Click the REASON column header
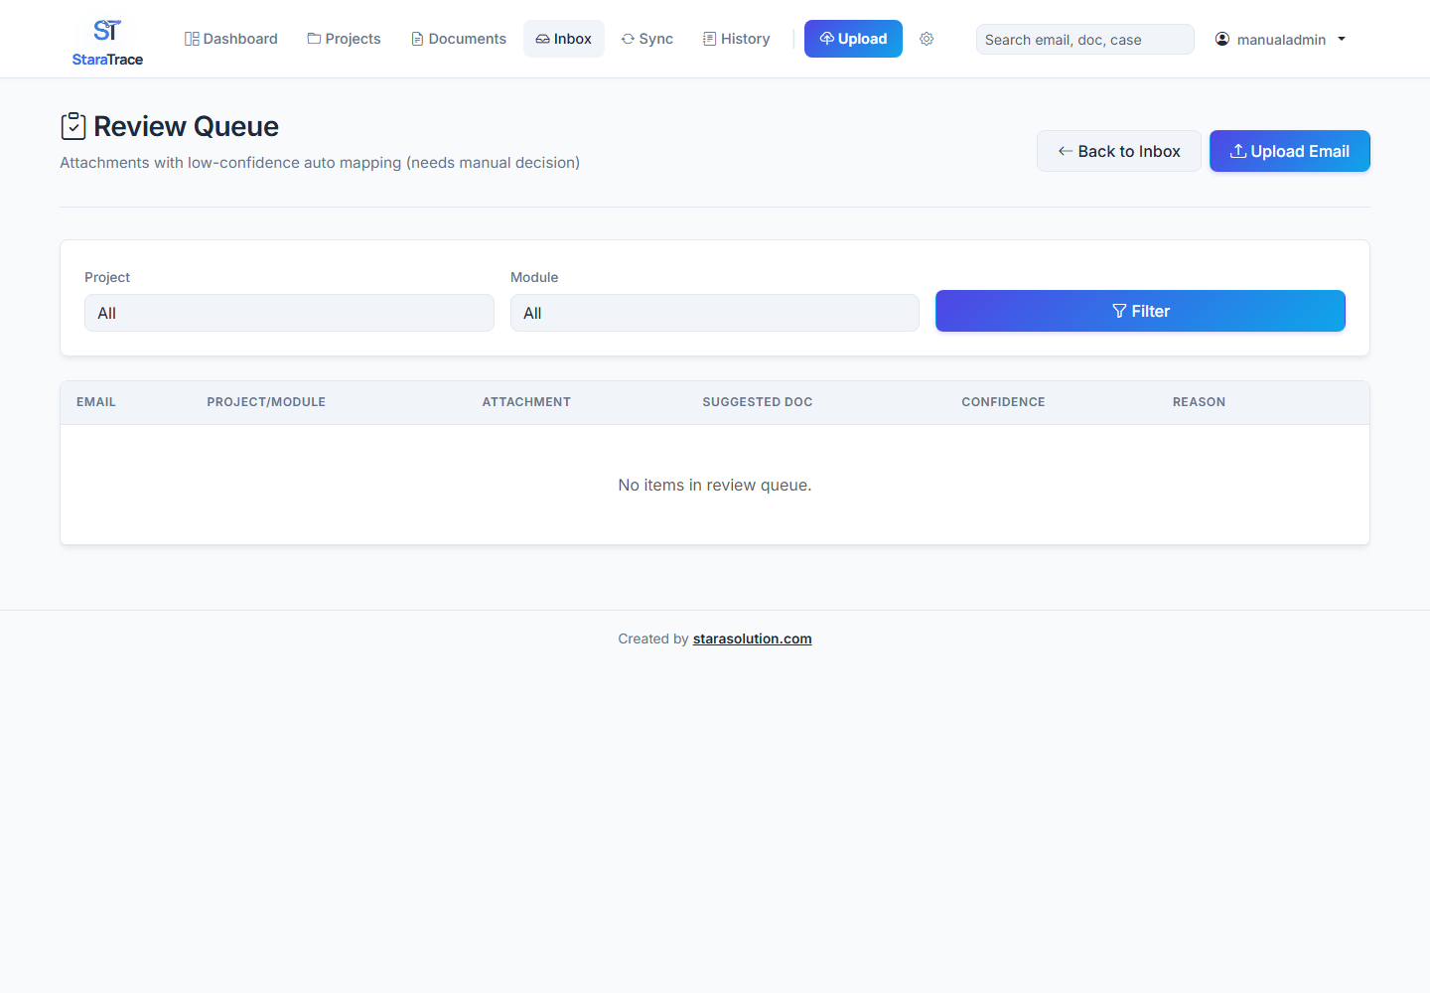 click(1199, 402)
